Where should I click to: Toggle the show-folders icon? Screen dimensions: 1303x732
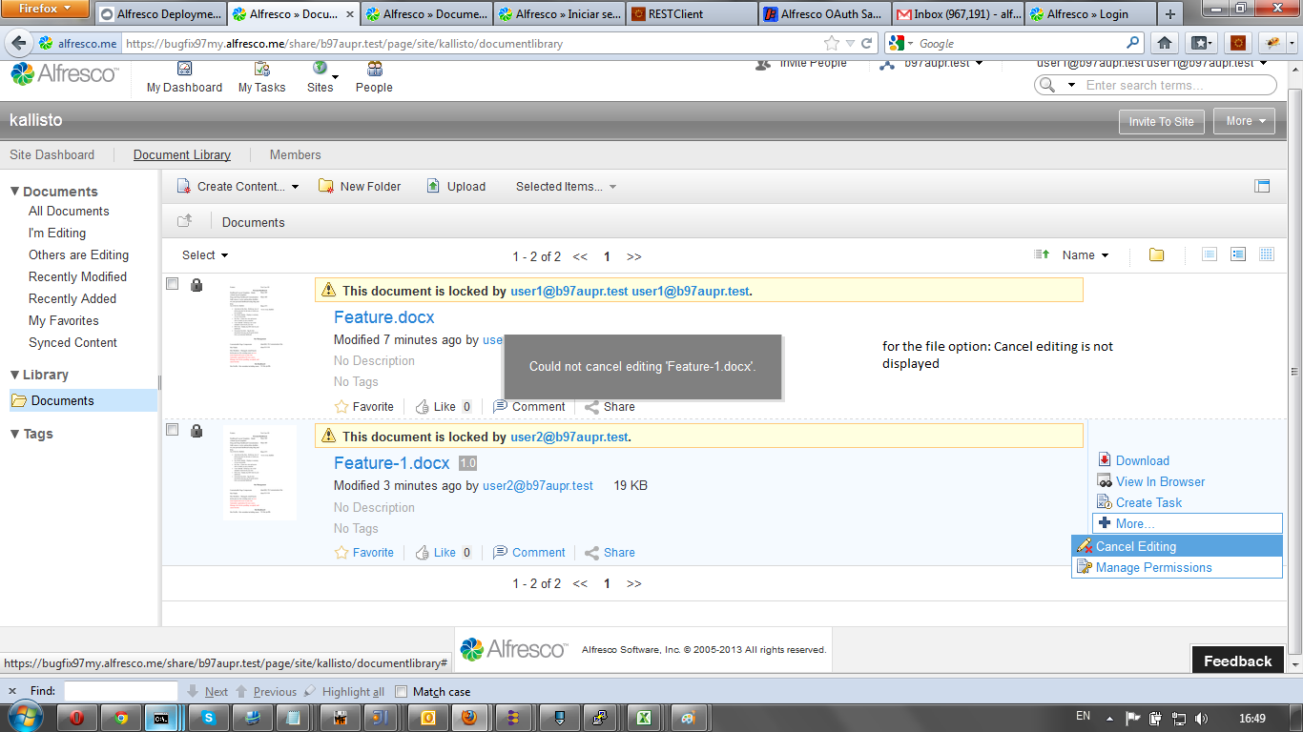[1156, 254]
